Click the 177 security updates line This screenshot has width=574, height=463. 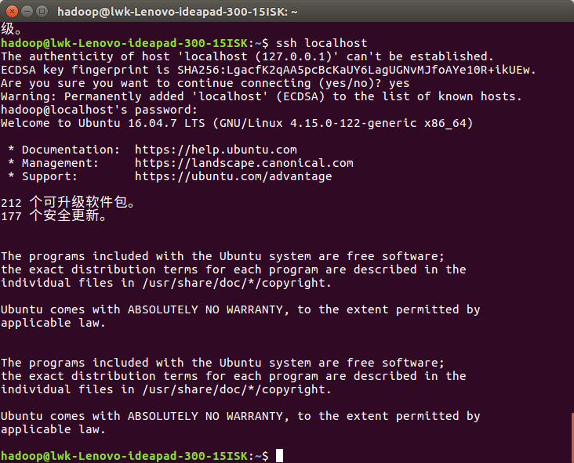(x=54, y=215)
